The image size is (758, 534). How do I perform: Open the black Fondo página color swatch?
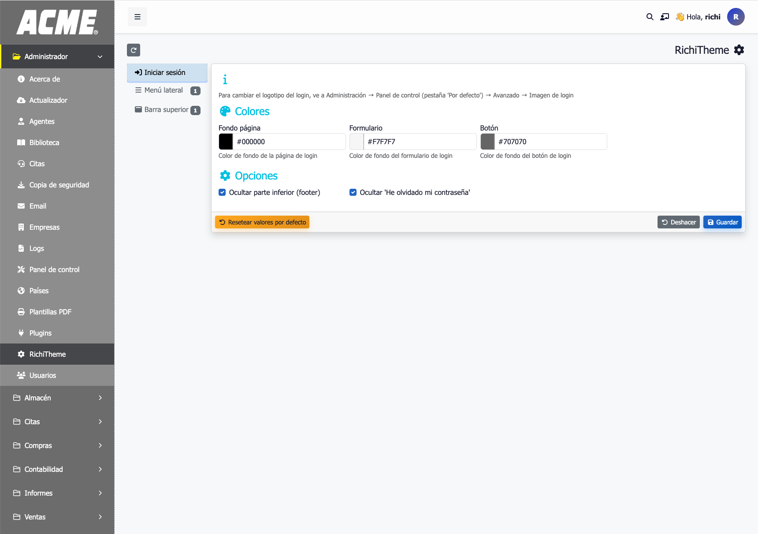(226, 142)
